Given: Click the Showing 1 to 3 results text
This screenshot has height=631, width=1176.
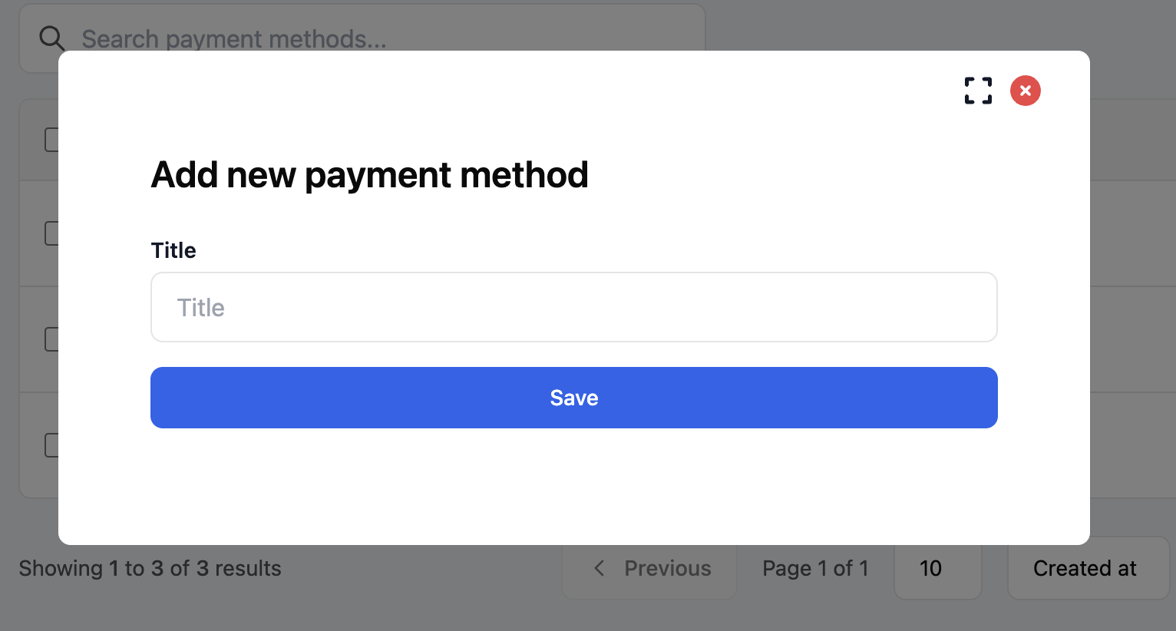Looking at the screenshot, I should tap(150, 568).
